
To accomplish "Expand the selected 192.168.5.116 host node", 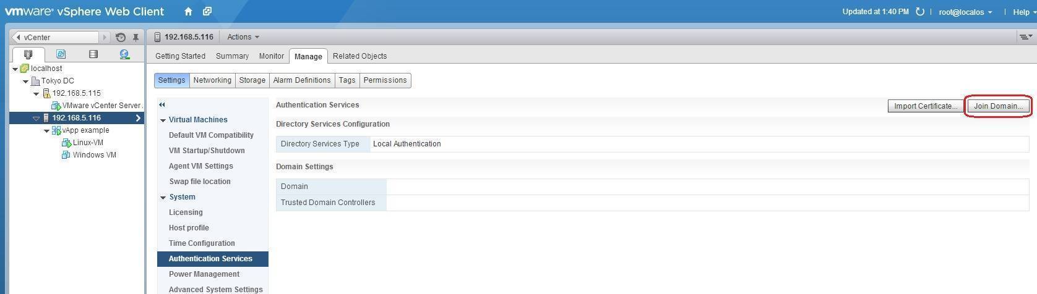I will [x=36, y=118].
